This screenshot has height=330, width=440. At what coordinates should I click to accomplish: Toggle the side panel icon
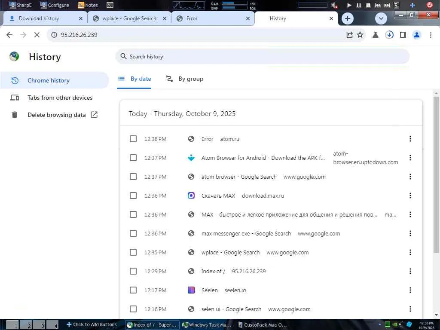pos(403,35)
